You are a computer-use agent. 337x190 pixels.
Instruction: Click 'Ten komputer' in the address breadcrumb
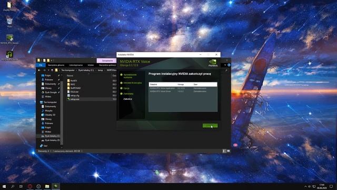68,70
